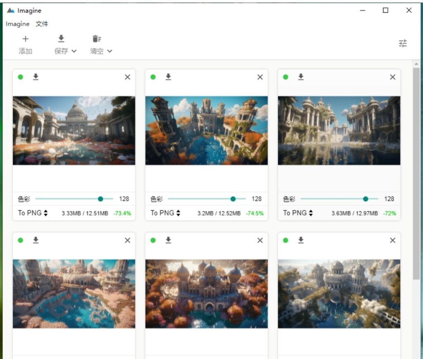
Task: Remove the 3.2MB image card
Action: 260,77
